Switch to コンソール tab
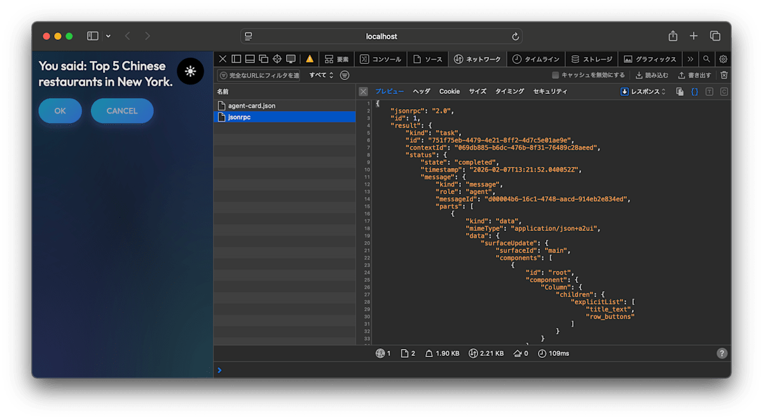The image size is (763, 420). (x=380, y=59)
